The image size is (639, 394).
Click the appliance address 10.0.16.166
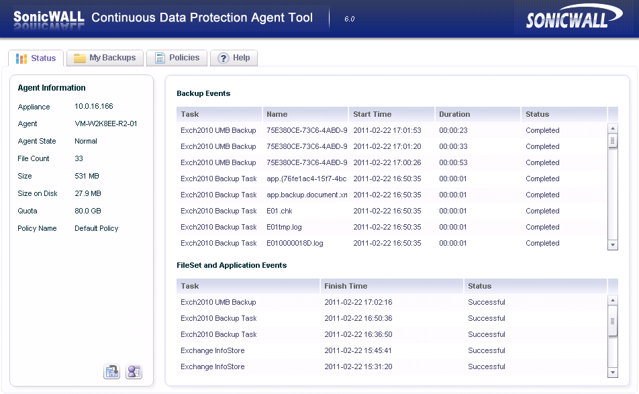(94, 106)
